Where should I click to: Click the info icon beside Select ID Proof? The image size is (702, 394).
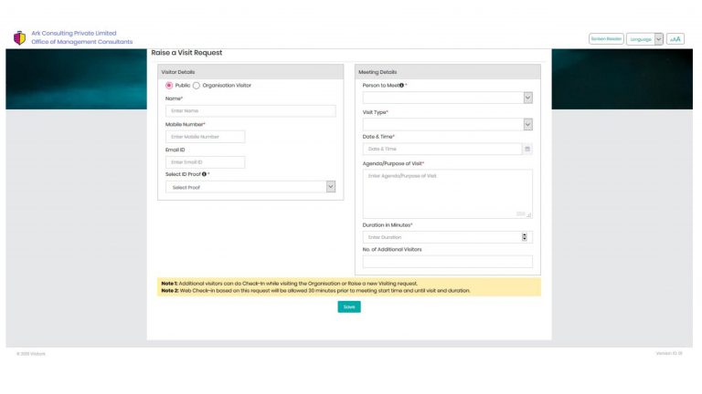pyautogui.click(x=204, y=174)
